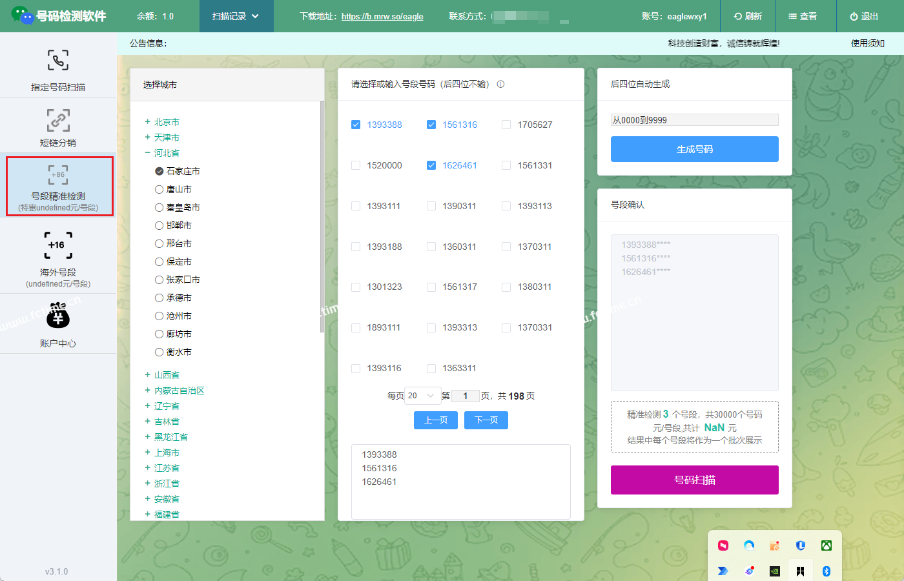Image resolution: width=904 pixels, height=581 pixels.
Task: Expand the 北京市 tree node
Action: point(147,122)
